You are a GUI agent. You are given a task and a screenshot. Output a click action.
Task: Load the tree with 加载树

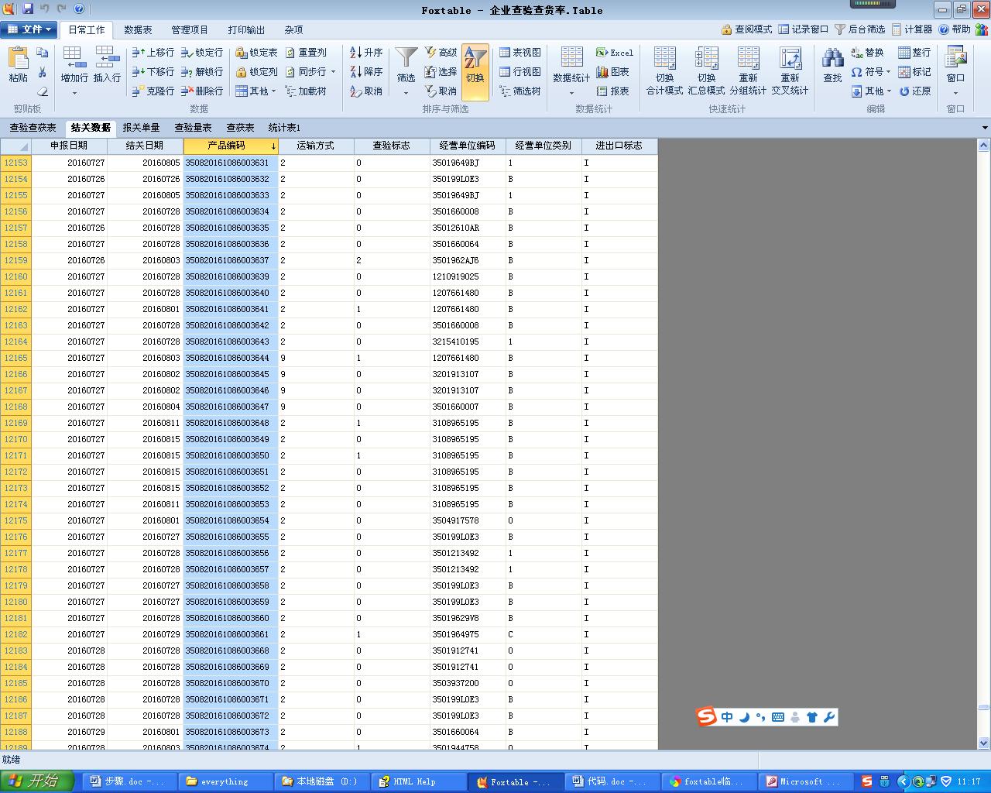[x=306, y=91]
